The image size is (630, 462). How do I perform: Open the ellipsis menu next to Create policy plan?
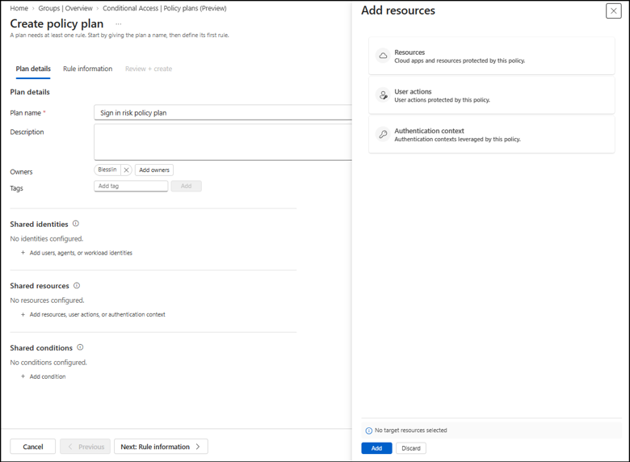119,24
